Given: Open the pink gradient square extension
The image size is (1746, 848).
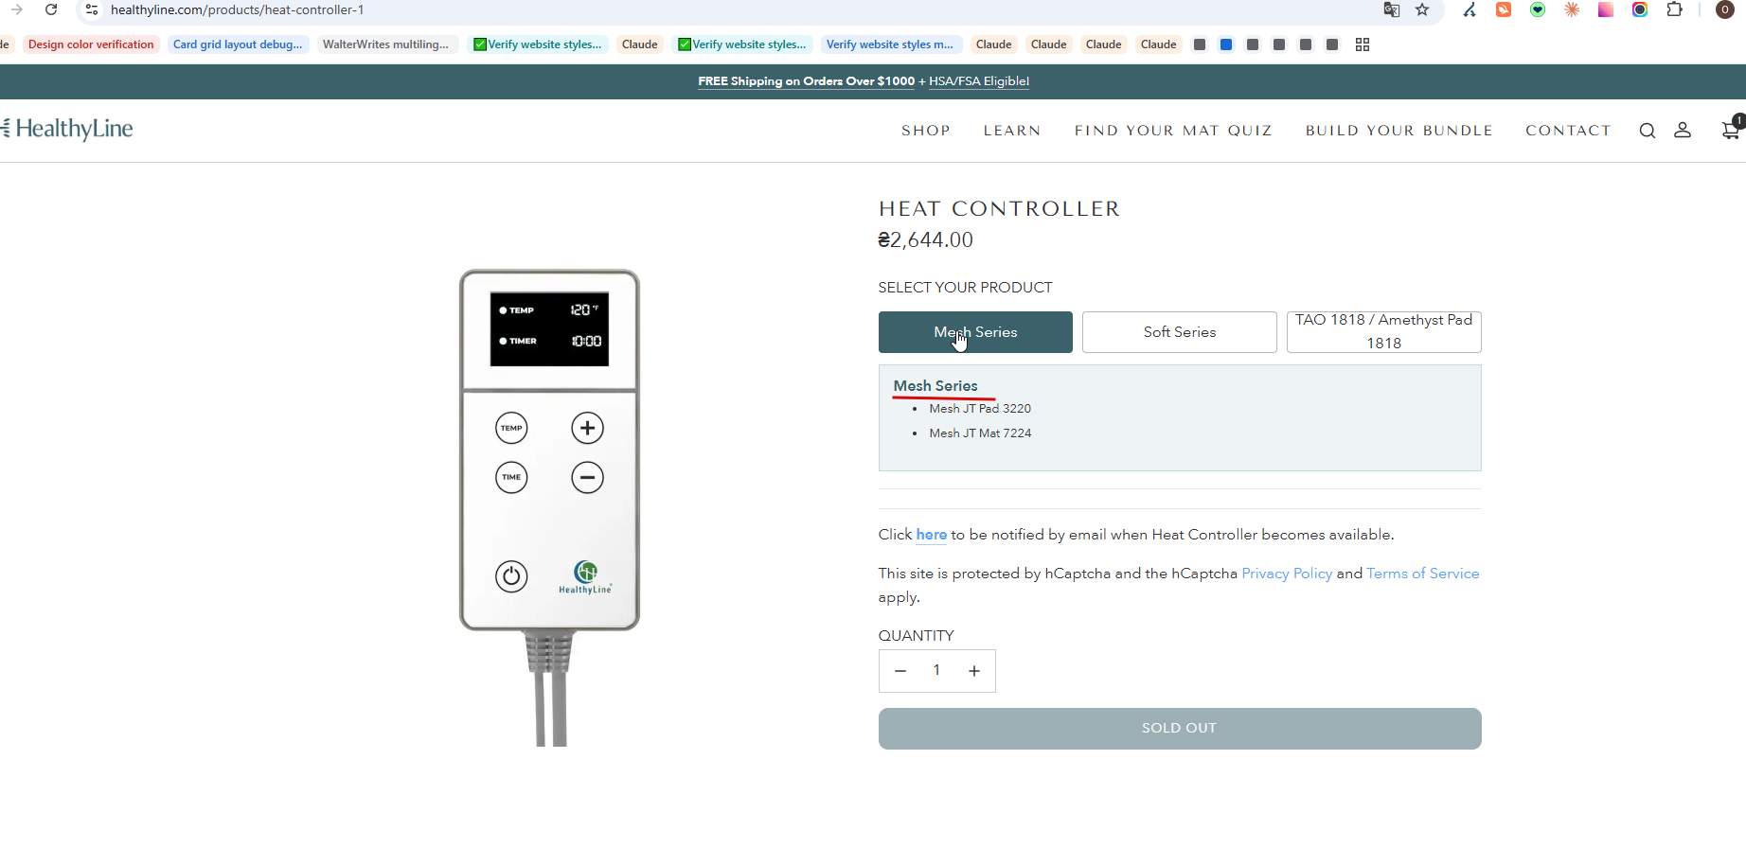Looking at the screenshot, I should pos(1606,9).
